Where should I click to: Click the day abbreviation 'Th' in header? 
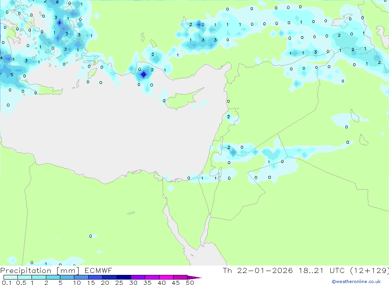tap(227, 271)
